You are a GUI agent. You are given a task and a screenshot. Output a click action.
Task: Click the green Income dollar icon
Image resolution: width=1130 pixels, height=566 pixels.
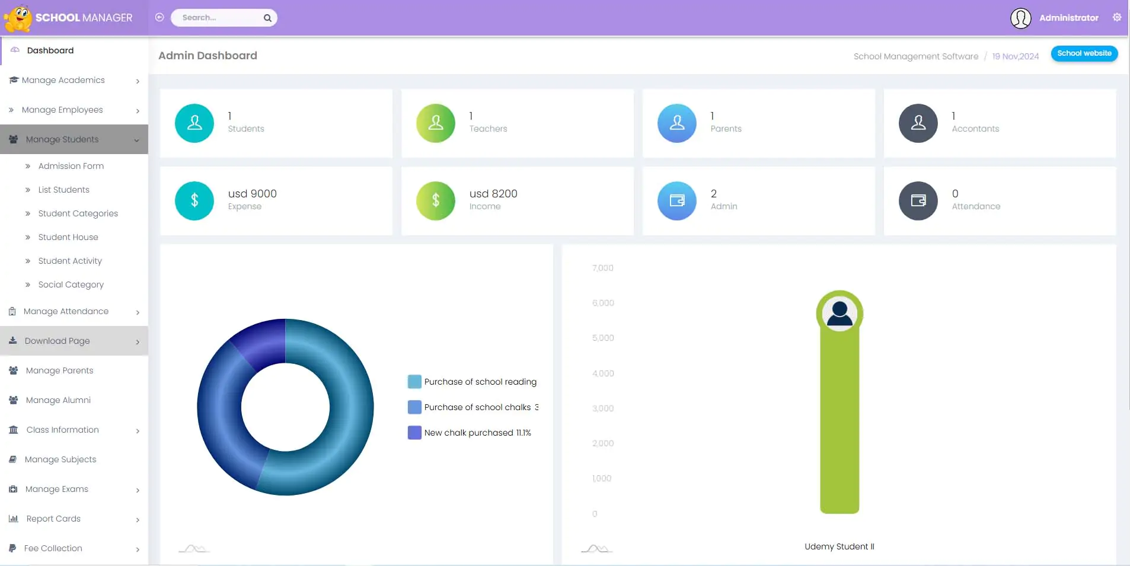pyautogui.click(x=436, y=201)
